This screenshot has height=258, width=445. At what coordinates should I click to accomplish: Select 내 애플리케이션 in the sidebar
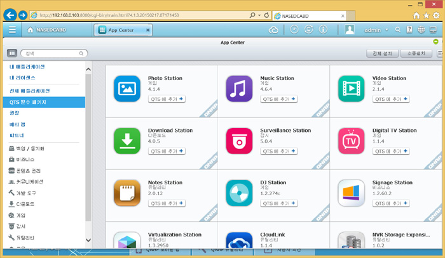(x=27, y=67)
